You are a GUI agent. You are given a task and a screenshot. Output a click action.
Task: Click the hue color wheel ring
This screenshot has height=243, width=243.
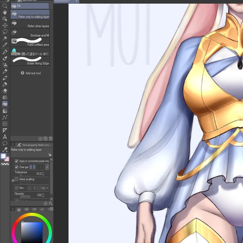[32, 214]
